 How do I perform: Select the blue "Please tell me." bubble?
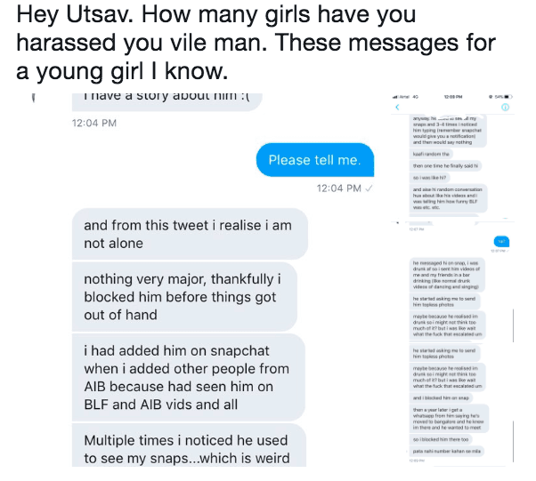click(314, 160)
